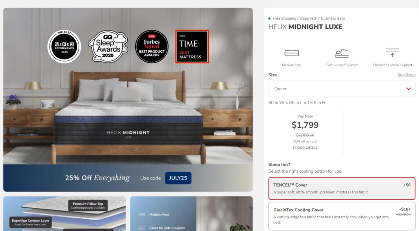Click the TIME Best Mattress badge

pos(192,47)
